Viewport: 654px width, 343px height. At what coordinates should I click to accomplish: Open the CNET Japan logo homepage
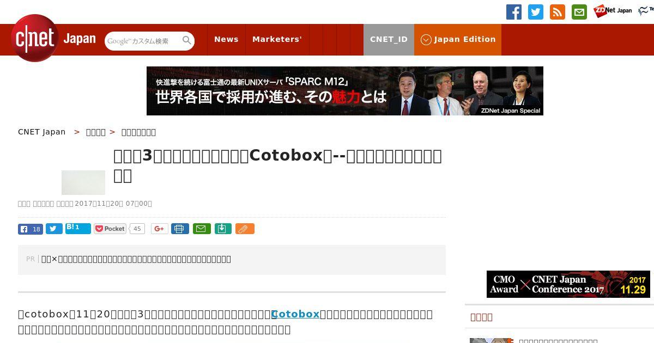(x=53, y=39)
